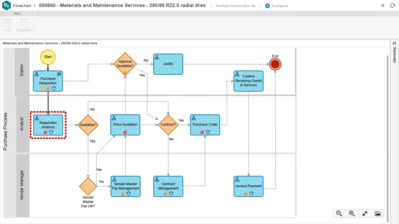Click the zoom out magnifier icon

coord(339,214)
